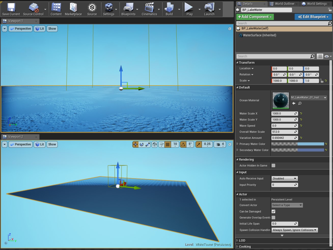The image size is (333, 250).
Task: Click the surface snapping icon in Viewport 2
Action: (161, 144)
